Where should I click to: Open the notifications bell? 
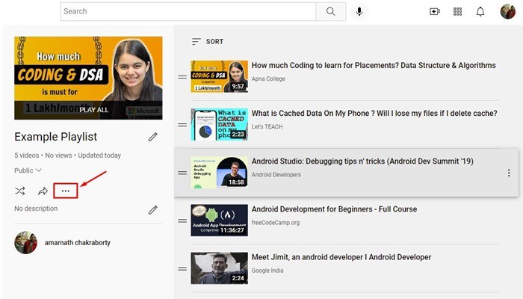480,12
